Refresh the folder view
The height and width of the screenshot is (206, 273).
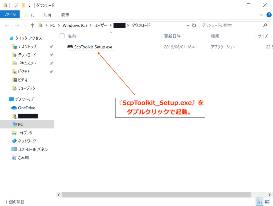(x=194, y=25)
